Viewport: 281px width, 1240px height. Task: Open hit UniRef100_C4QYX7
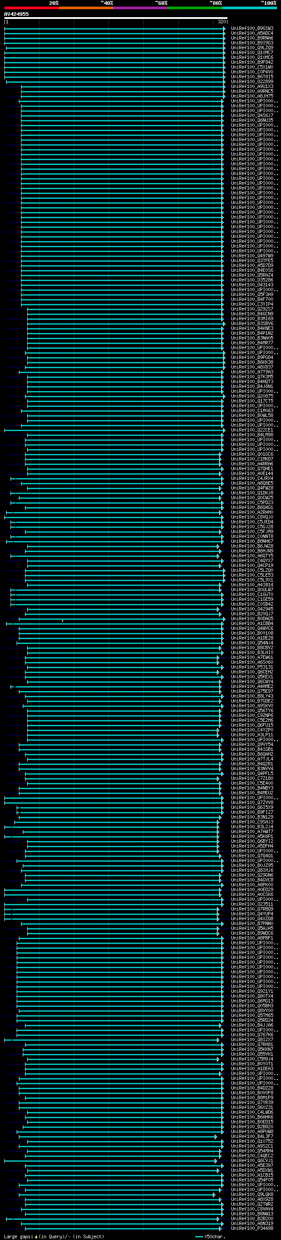[x=252, y=560]
